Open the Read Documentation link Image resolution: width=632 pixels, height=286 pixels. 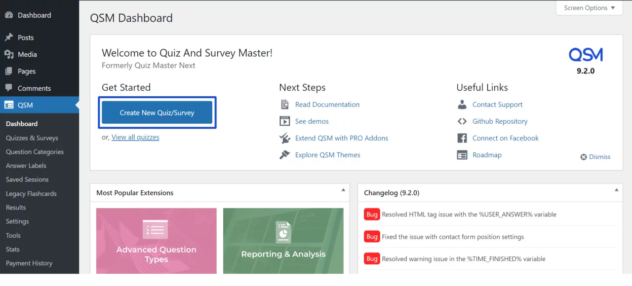[x=327, y=105]
